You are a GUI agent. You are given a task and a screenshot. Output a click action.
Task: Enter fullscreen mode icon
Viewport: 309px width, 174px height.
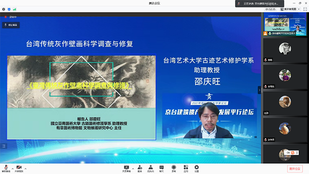305,9
